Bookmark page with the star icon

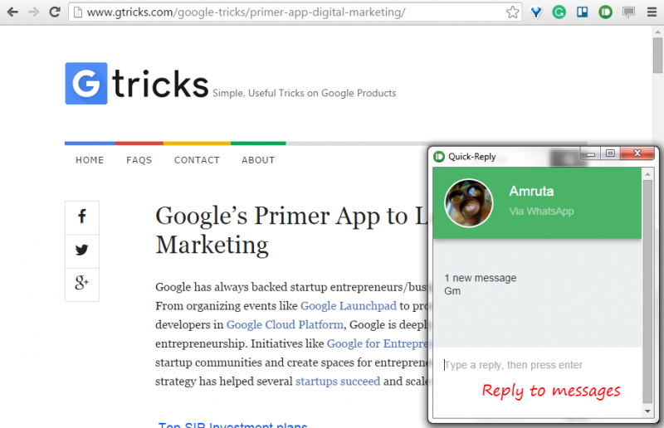click(512, 12)
